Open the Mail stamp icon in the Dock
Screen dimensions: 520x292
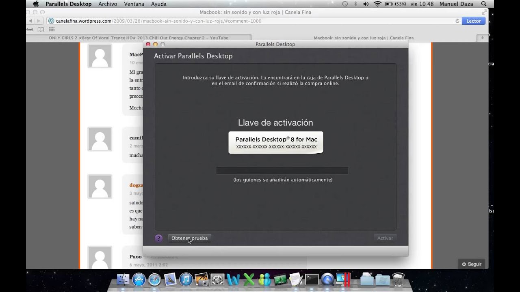pos(170,279)
